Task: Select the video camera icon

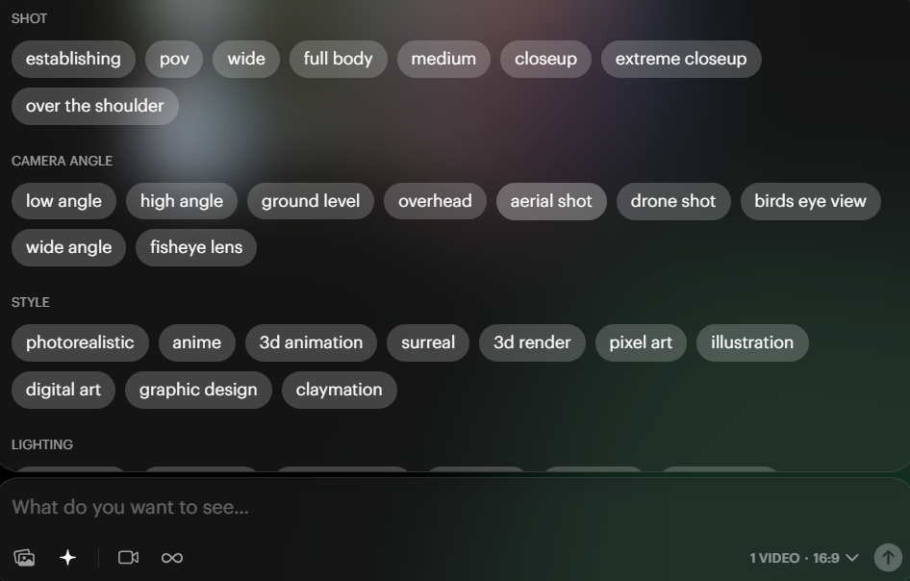Action: click(x=128, y=558)
